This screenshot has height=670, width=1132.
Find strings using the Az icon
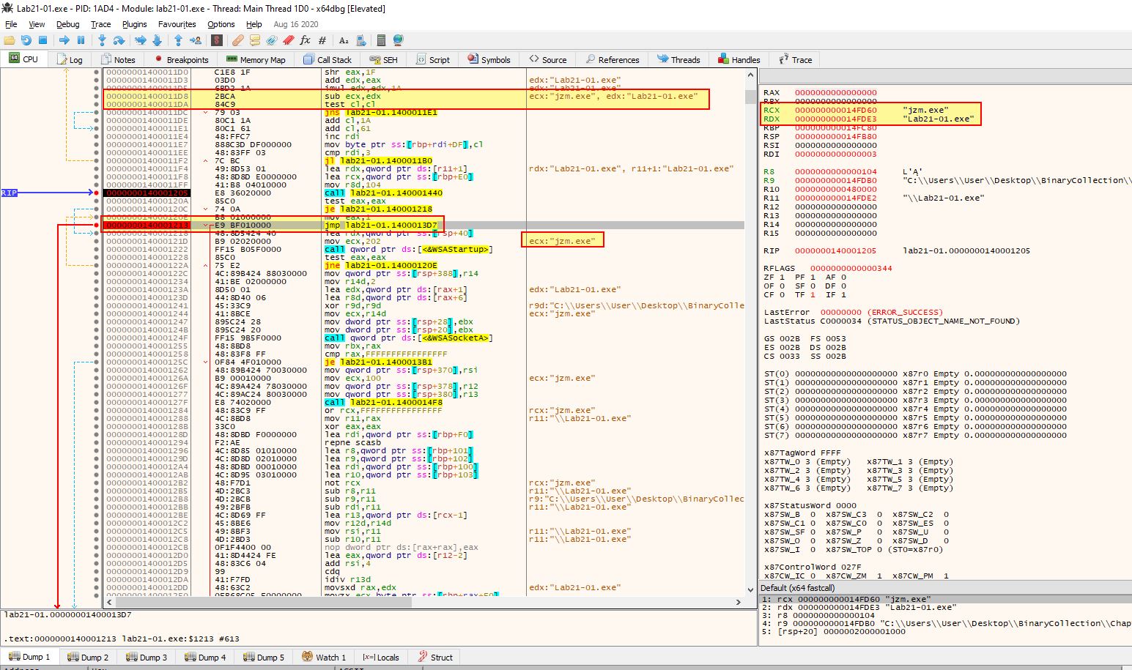point(344,40)
